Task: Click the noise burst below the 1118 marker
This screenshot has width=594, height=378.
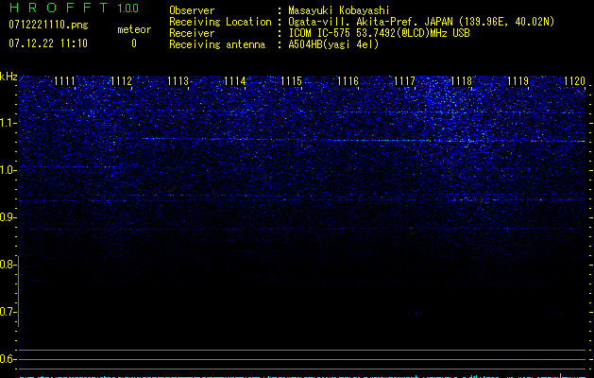Action: tap(452, 113)
